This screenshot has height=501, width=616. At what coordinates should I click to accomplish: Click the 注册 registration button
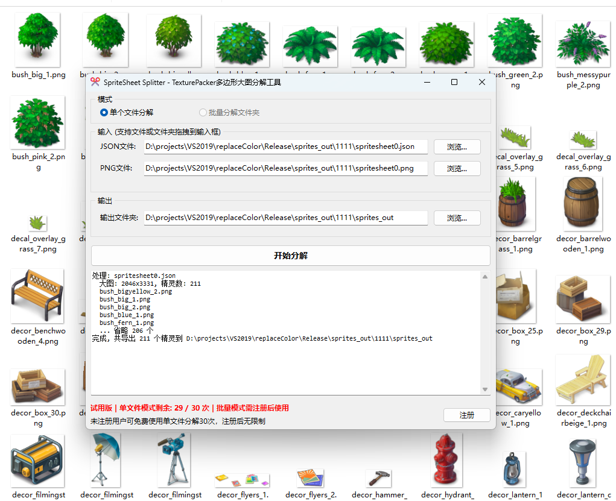[466, 415]
